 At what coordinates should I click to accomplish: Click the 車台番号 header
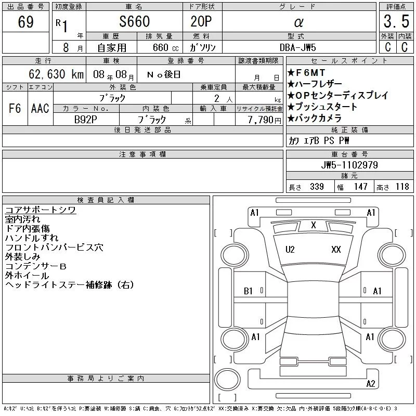pyautogui.click(x=349, y=154)
